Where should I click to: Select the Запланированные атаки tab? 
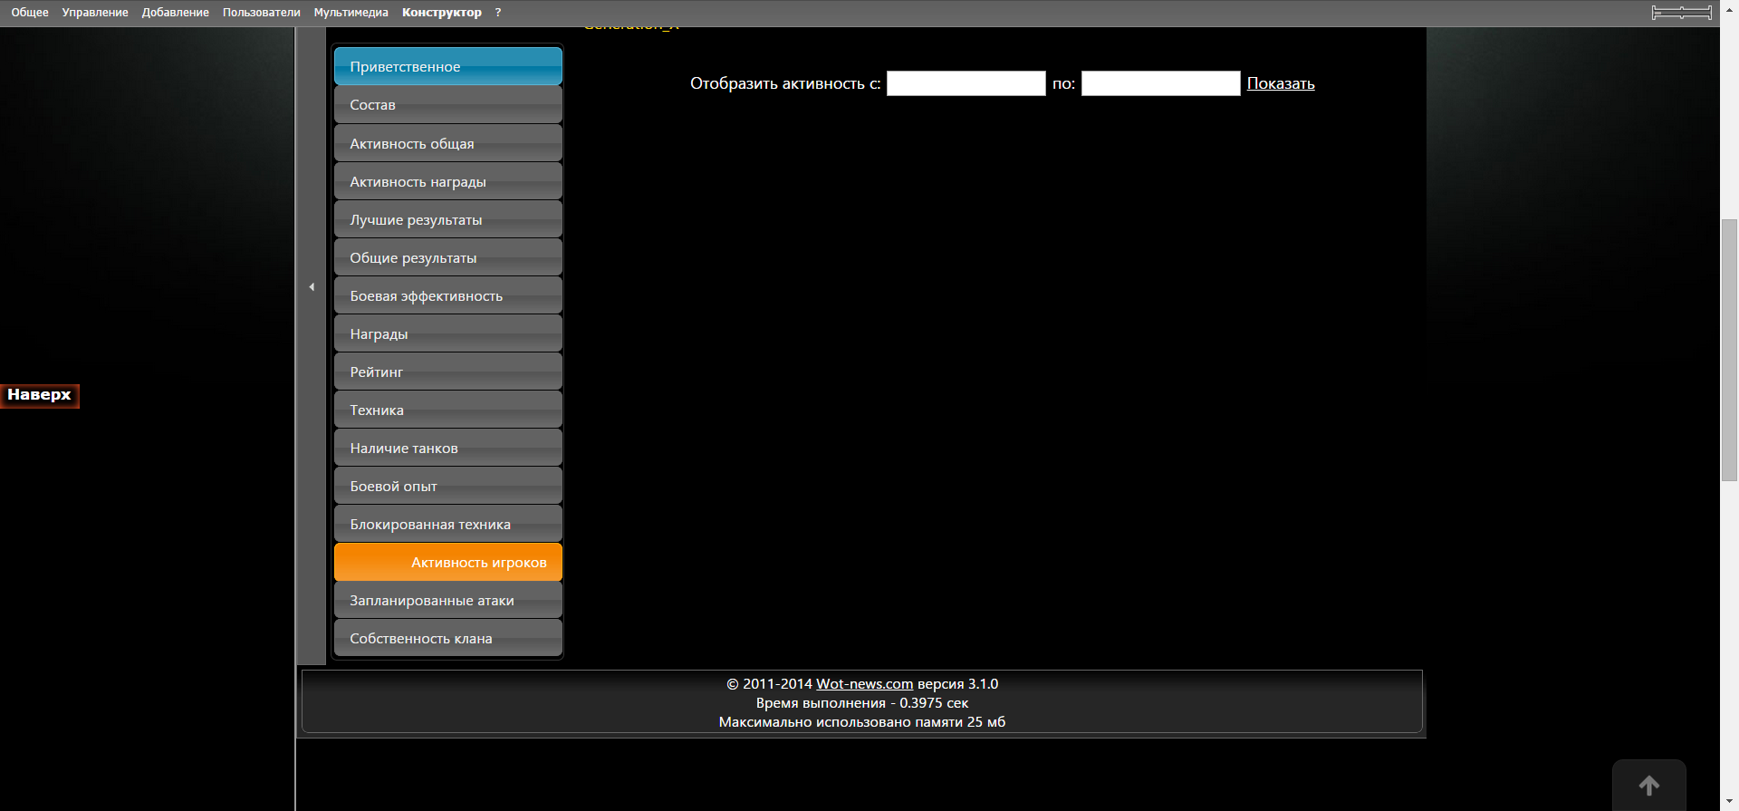point(447,601)
